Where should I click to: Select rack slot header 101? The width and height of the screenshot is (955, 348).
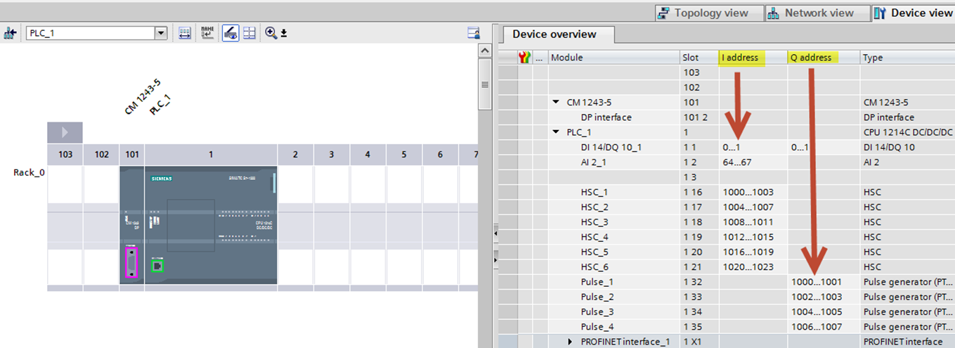click(131, 154)
